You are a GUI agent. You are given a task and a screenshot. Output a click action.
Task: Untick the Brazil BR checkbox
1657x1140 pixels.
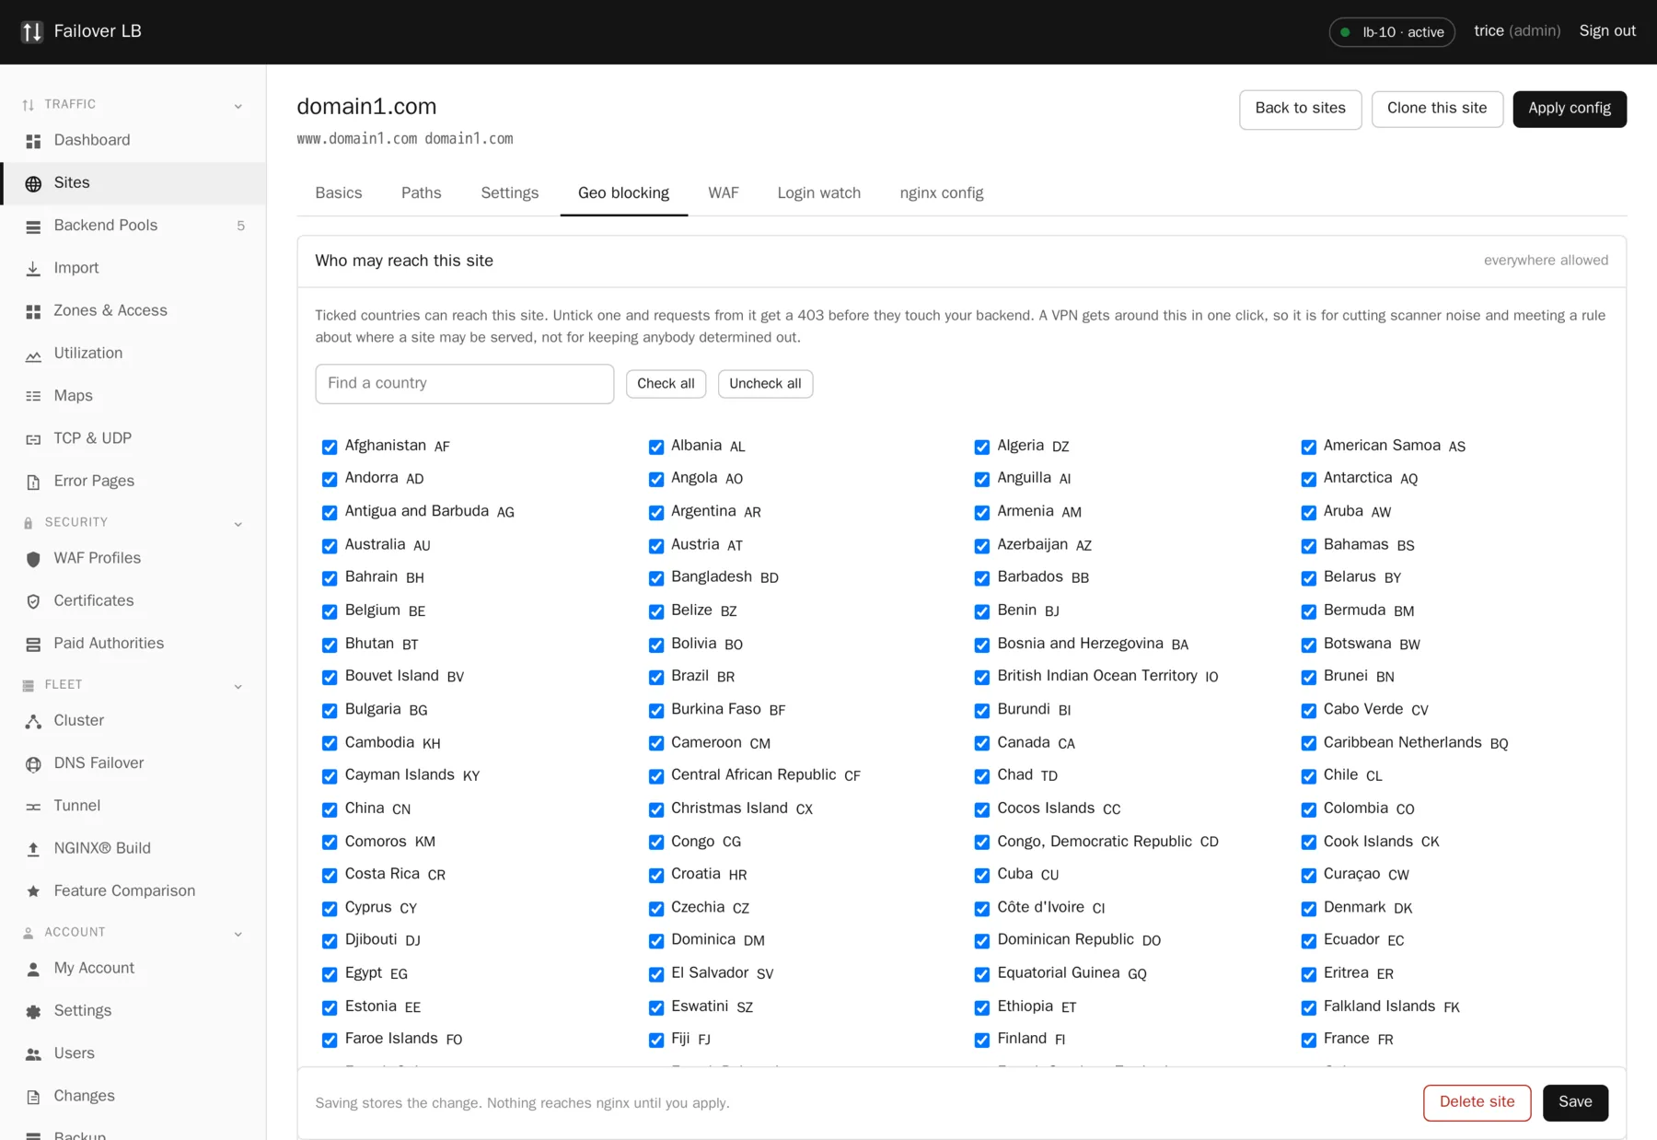click(x=655, y=677)
